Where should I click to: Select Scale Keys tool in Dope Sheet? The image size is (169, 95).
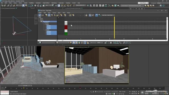pyautogui.click(x=58, y=15)
